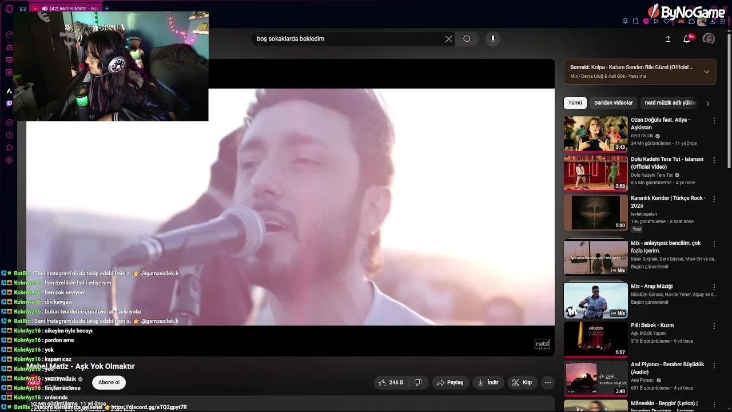Open GX Corner gamepad icon
The image size is (732, 412).
click(x=23, y=9)
